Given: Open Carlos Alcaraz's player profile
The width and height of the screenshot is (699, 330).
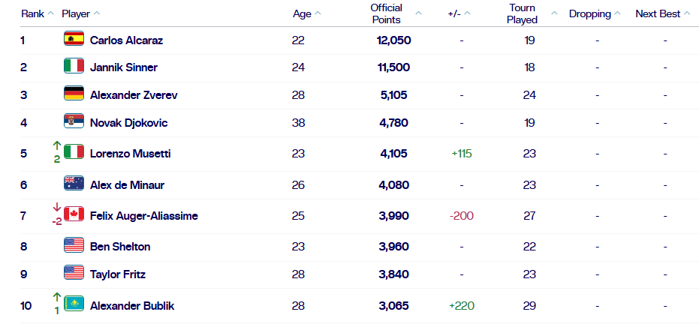Looking at the screenshot, I should (x=126, y=40).
